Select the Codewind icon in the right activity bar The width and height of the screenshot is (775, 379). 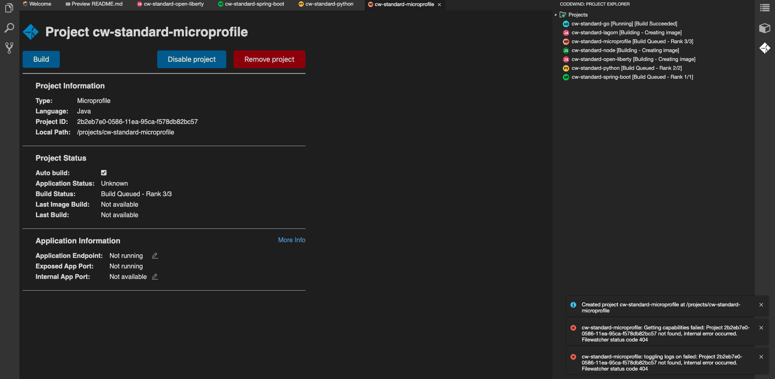click(x=765, y=48)
